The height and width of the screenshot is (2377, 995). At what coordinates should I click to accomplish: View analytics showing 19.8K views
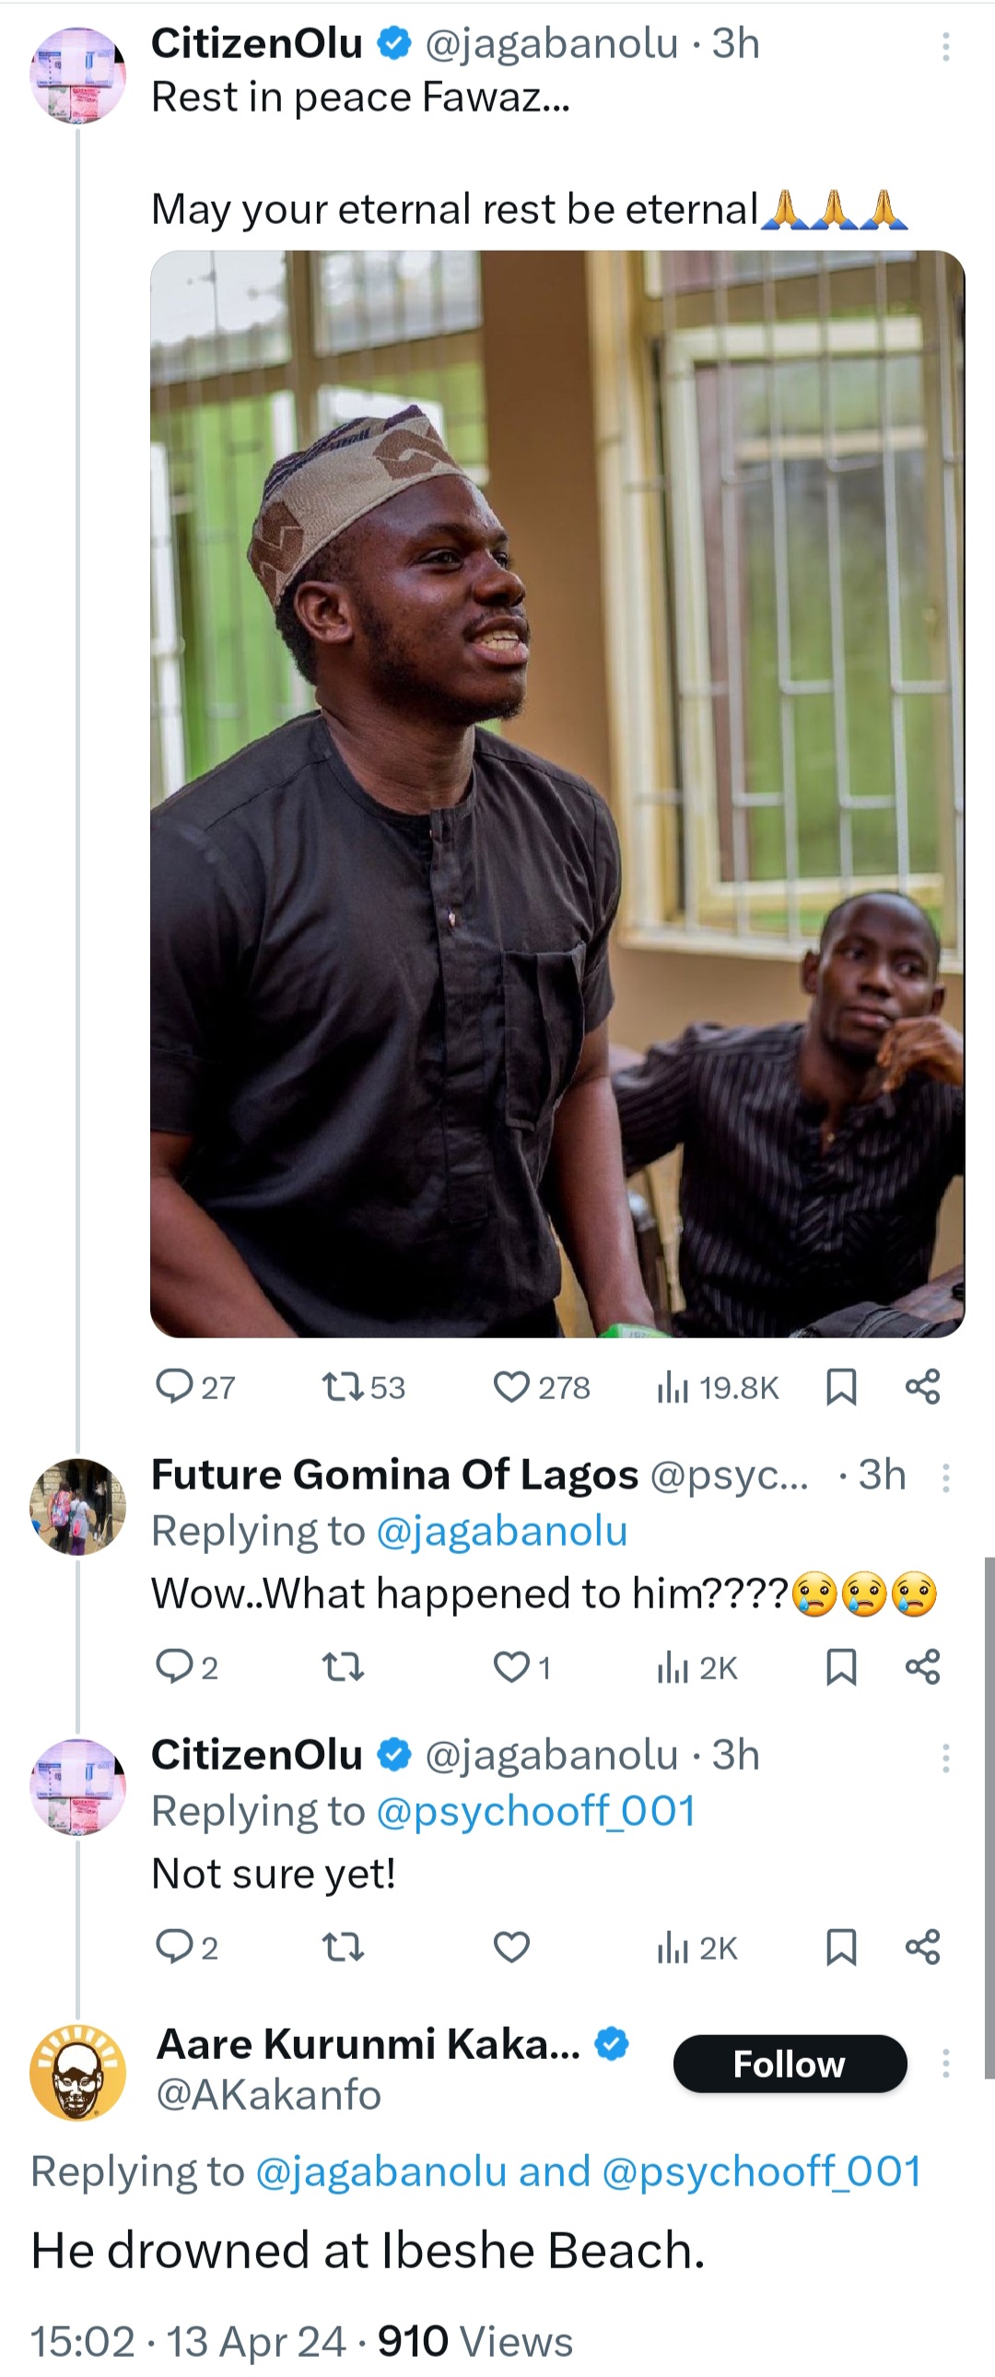(x=673, y=1386)
